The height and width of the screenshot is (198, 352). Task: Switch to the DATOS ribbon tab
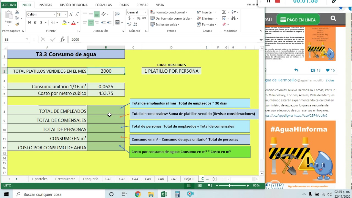[x=124, y=5]
